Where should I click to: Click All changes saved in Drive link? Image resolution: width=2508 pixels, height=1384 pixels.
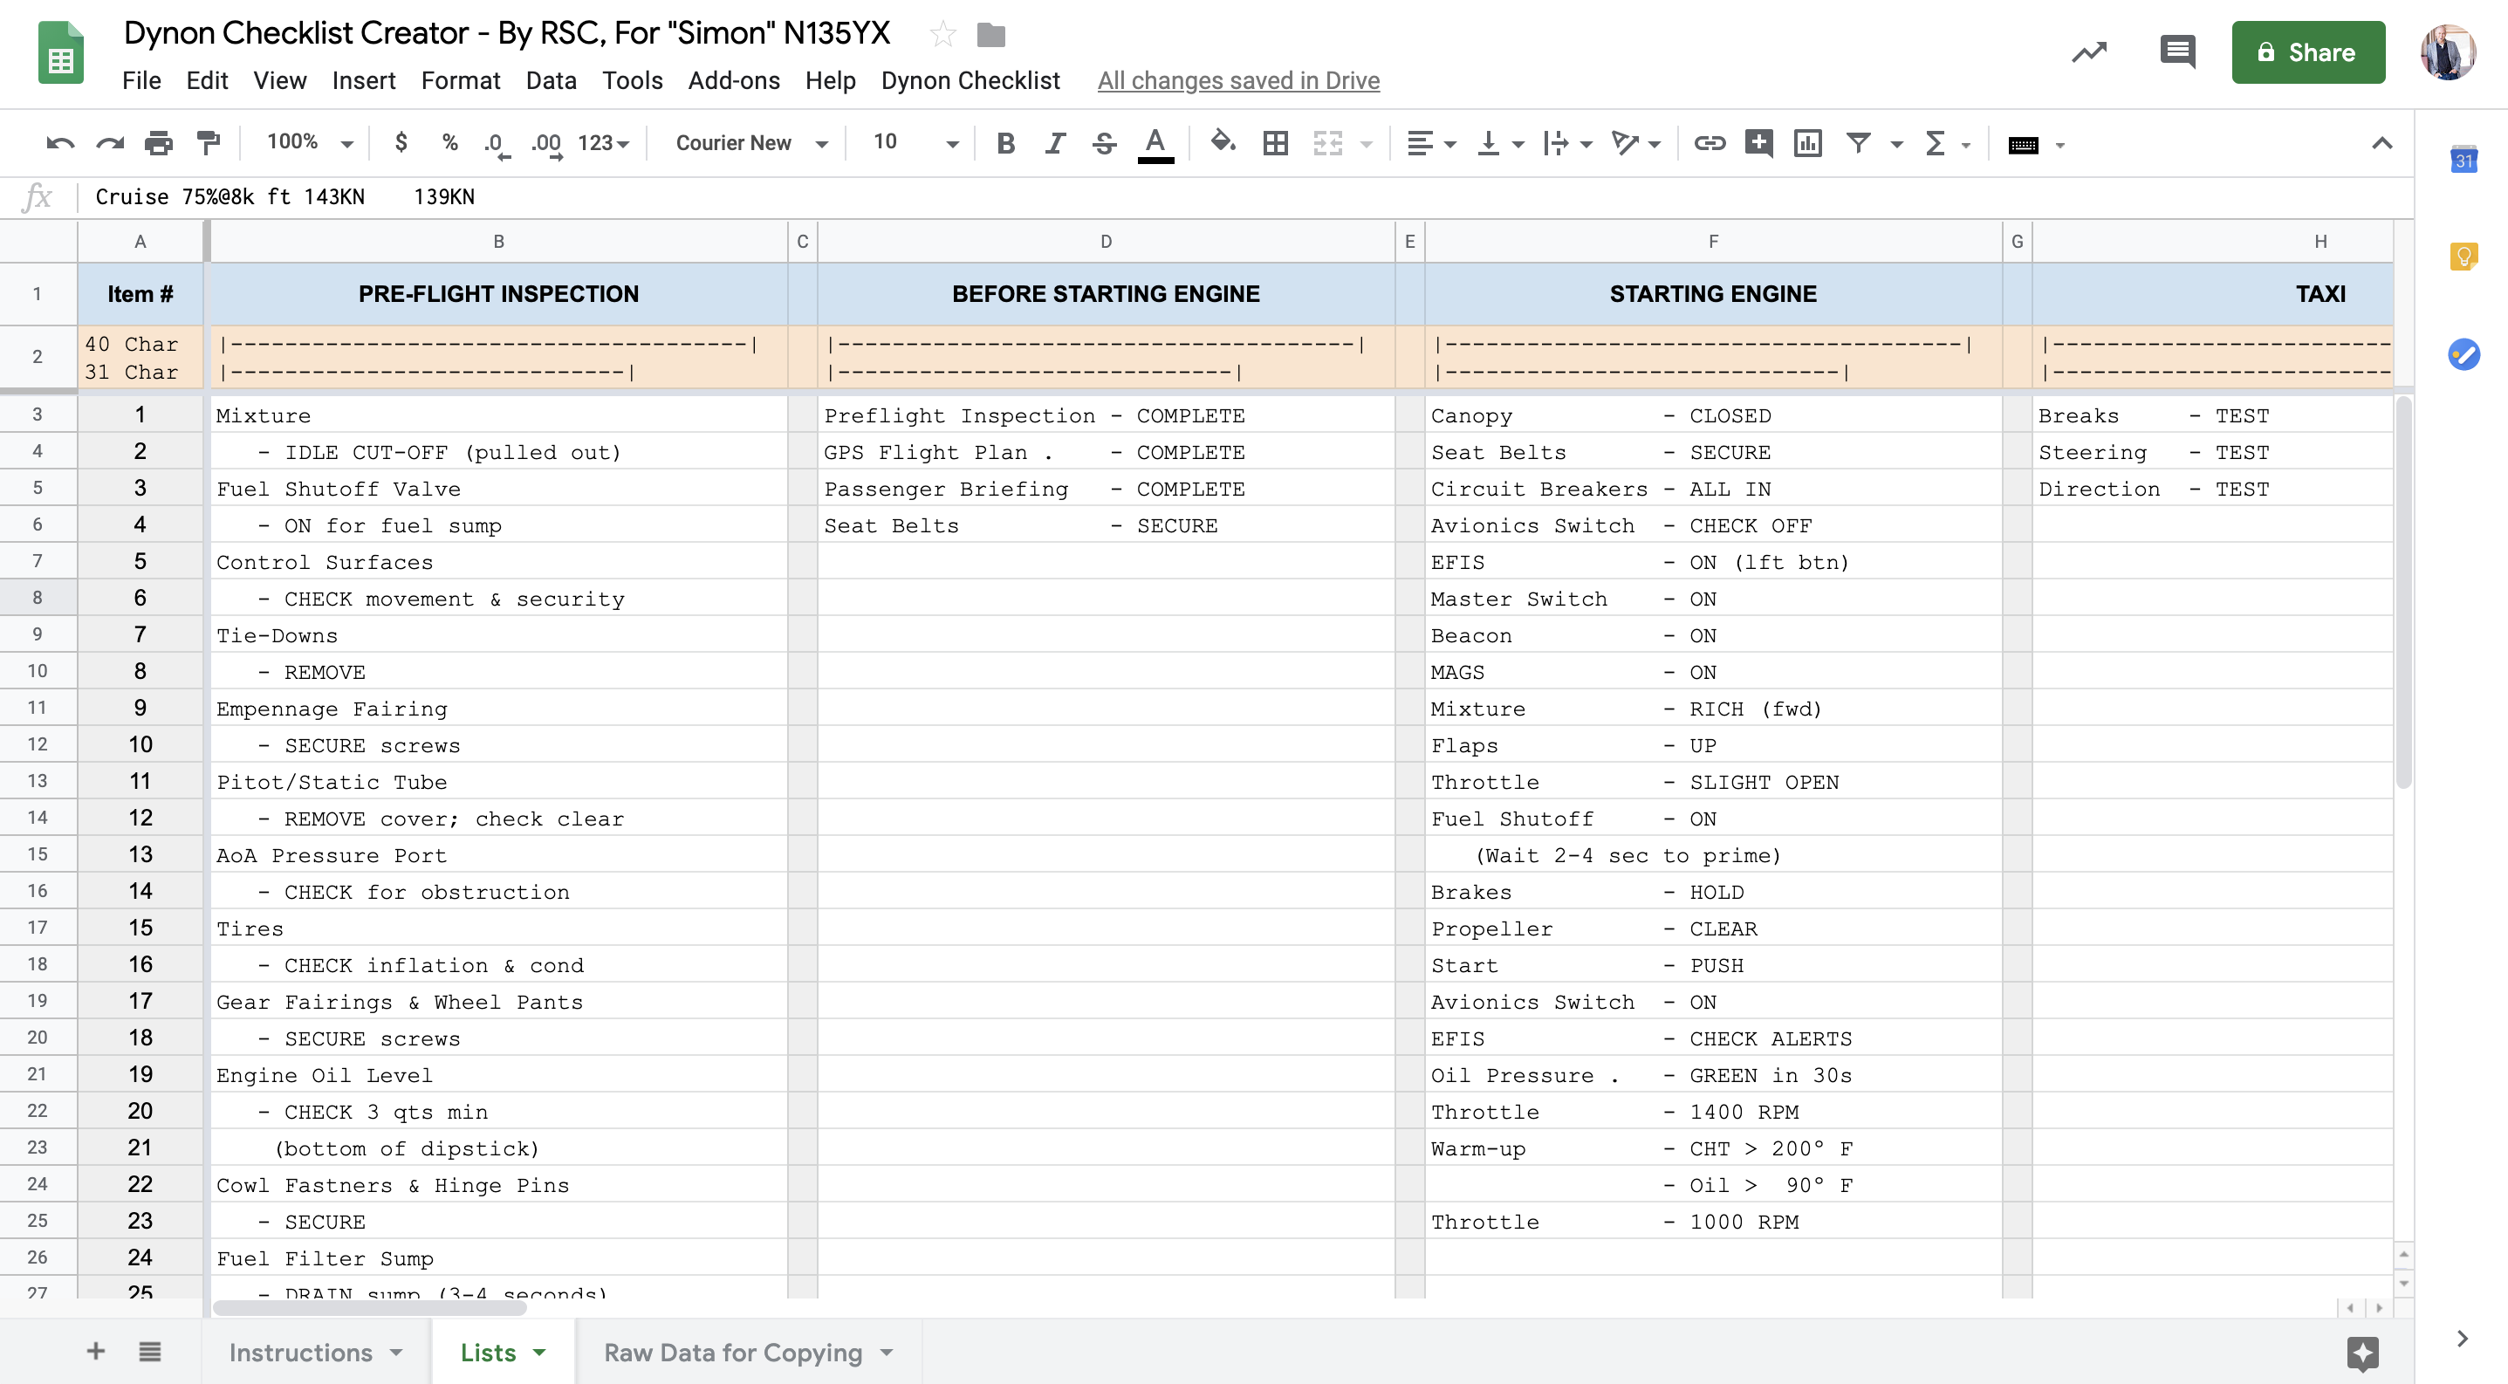pos(1237,81)
